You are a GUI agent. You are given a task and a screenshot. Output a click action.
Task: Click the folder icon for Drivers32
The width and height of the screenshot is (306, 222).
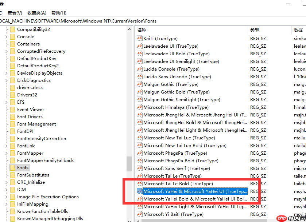click(x=12, y=95)
